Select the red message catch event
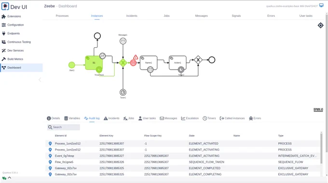This screenshot has height=183, width=328. pos(133,63)
